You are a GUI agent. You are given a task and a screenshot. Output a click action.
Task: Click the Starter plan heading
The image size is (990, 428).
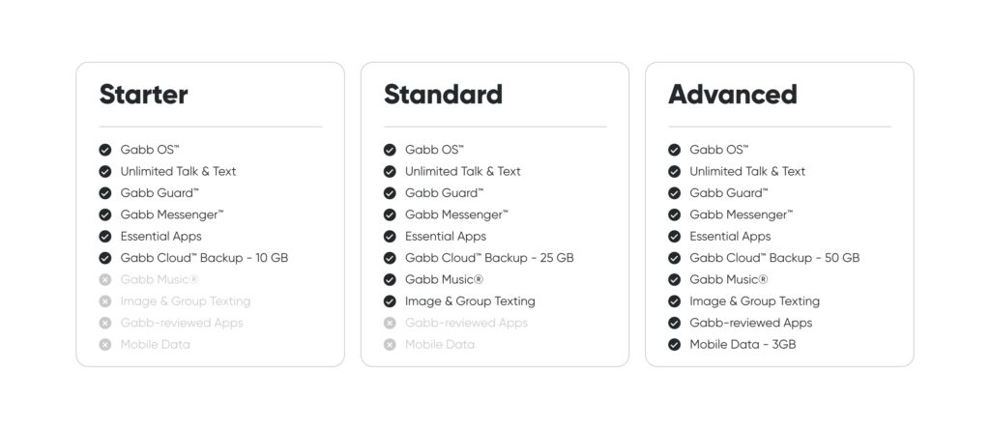(143, 94)
